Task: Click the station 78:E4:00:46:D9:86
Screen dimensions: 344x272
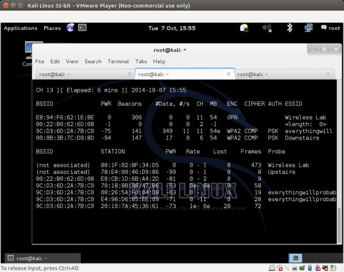Action: pos(130,172)
